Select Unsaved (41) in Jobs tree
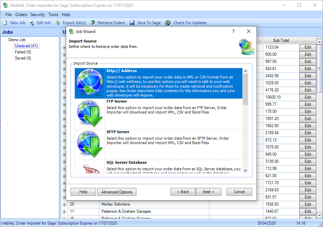Viewport: 323px width, 227px height. 26,46
